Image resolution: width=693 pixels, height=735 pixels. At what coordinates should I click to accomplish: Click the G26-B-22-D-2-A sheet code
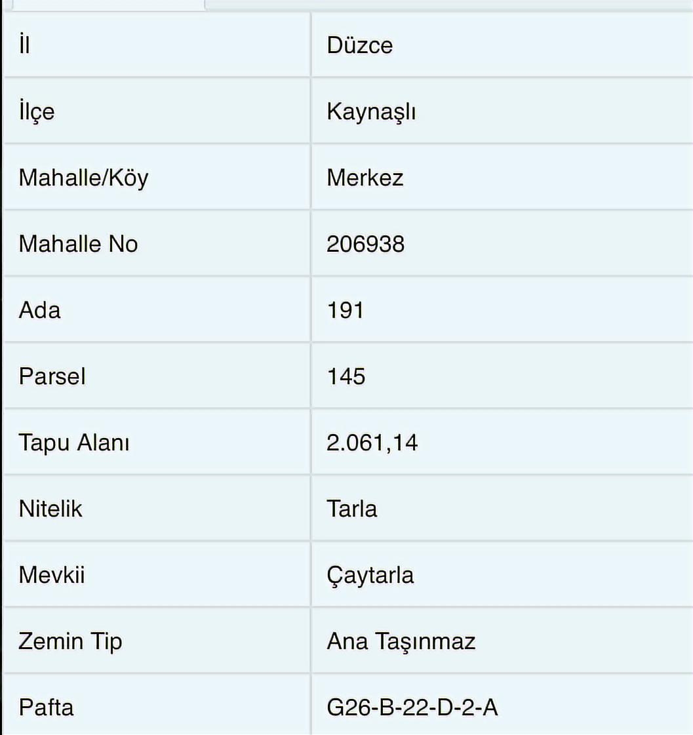point(412,707)
